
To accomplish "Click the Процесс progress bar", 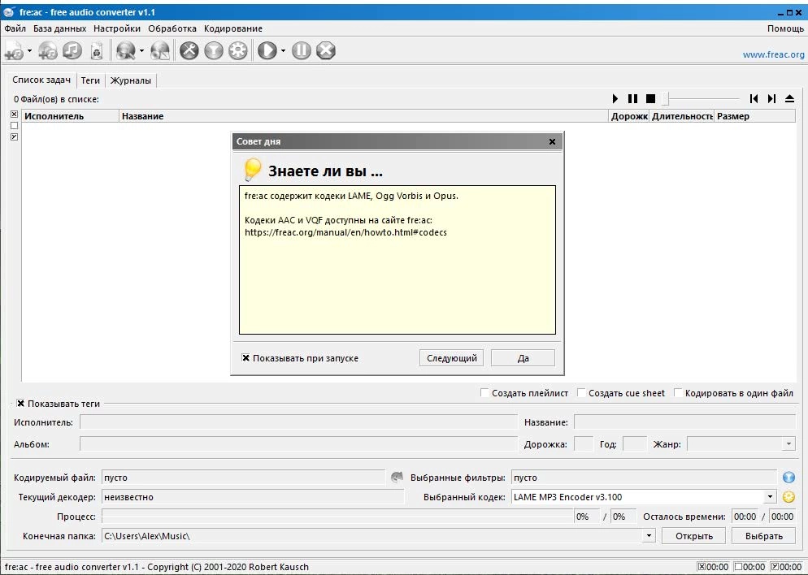I will pos(338,517).
